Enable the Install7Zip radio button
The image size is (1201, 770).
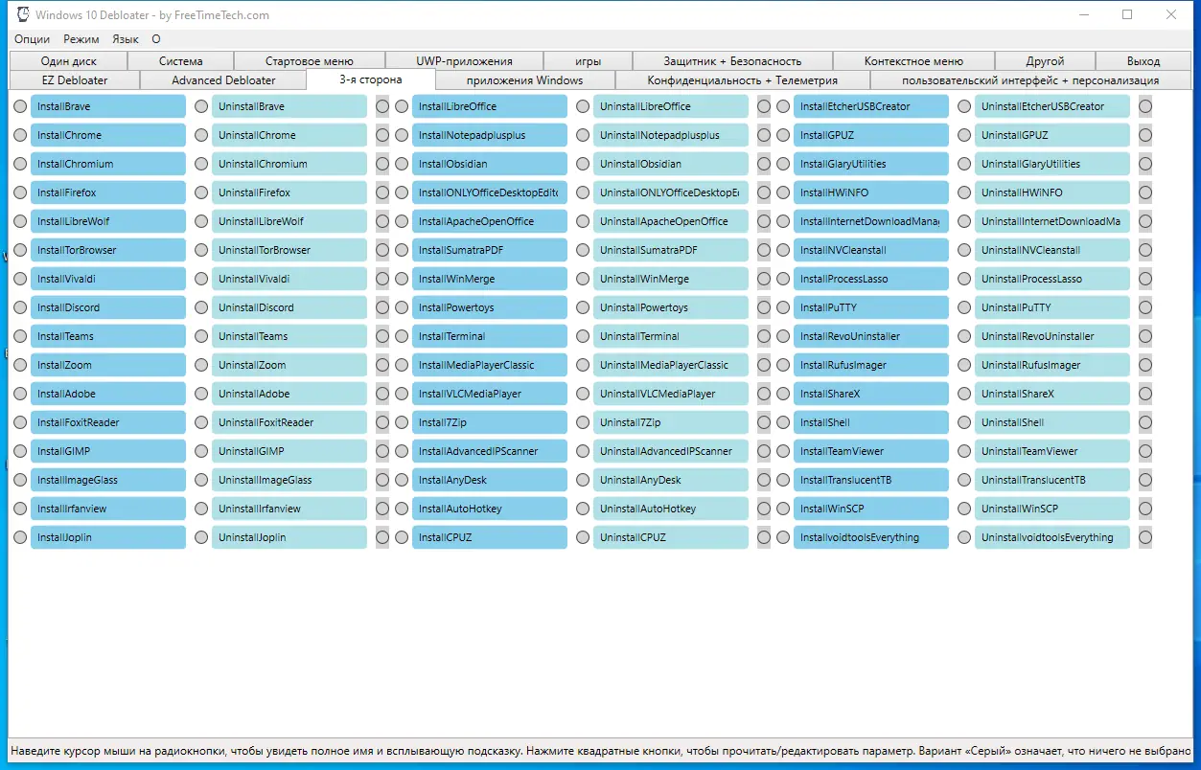click(x=402, y=422)
